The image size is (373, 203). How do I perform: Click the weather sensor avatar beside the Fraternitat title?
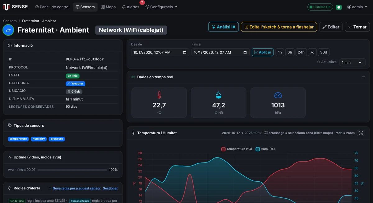tap(8, 30)
